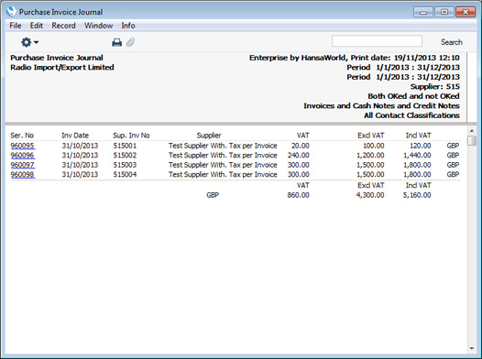The height and width of the screenshot is (359, 482).
Task: Click All Contact Classifications text
Action: point(411,115)
